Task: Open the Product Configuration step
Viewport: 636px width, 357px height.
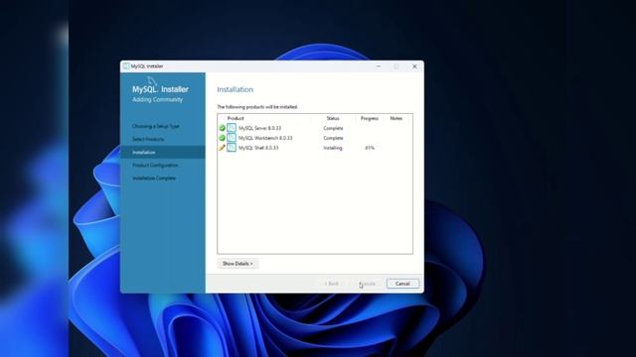Action: click(155, 166)
